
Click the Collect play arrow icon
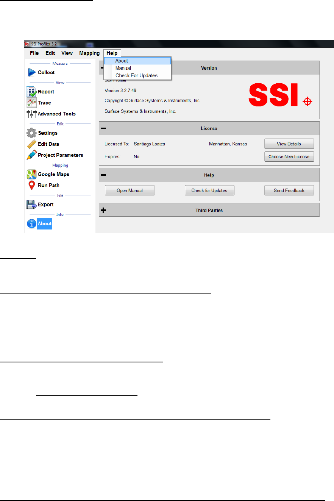(x=31, y=72)
